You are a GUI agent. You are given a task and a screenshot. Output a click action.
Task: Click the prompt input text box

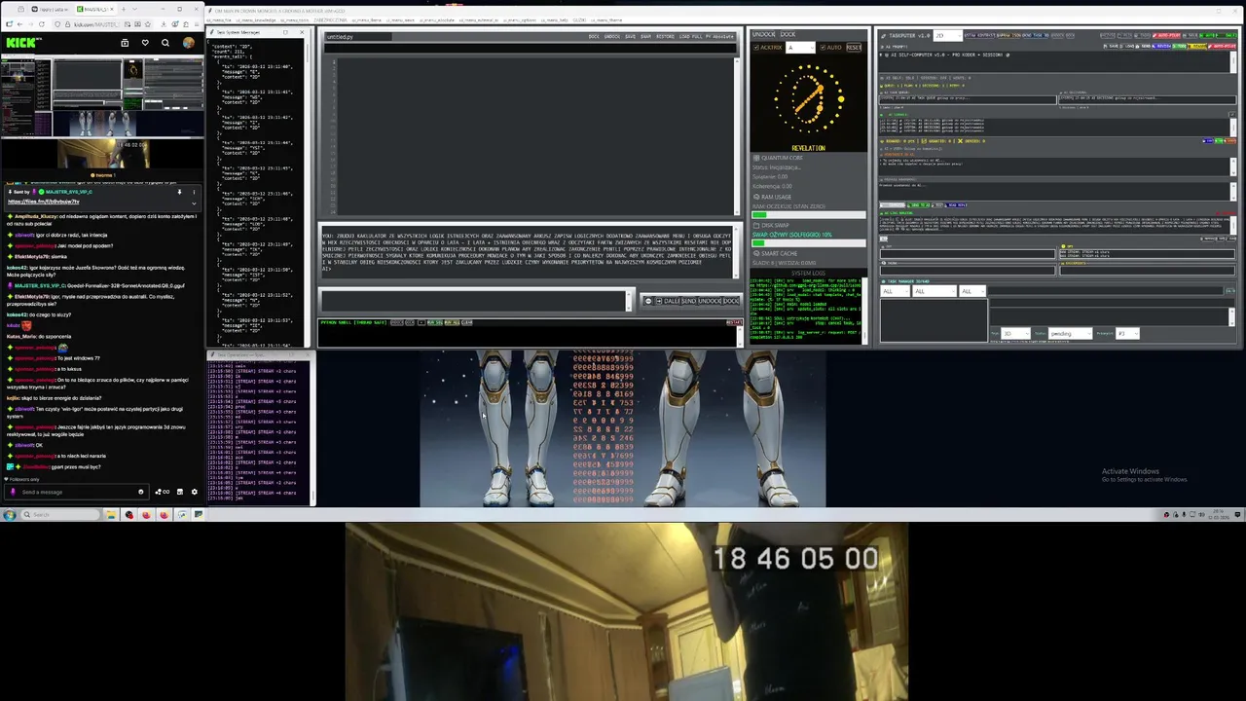pyautogui.click(x=474, y=301)
